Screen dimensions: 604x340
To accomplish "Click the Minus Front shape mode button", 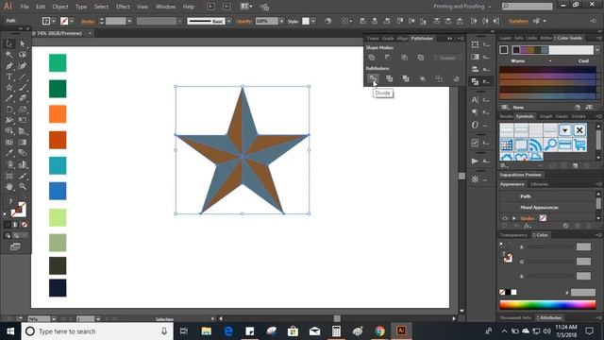I will pos(388,58).
